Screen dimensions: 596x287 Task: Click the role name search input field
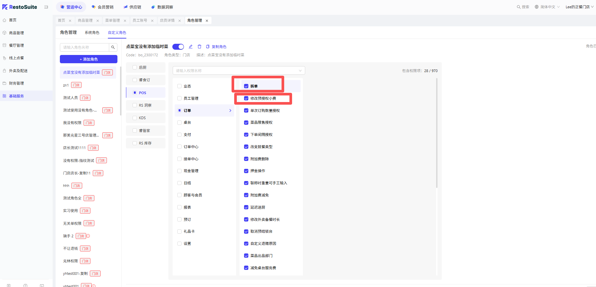pyautogui.click(x=85, y=47)
